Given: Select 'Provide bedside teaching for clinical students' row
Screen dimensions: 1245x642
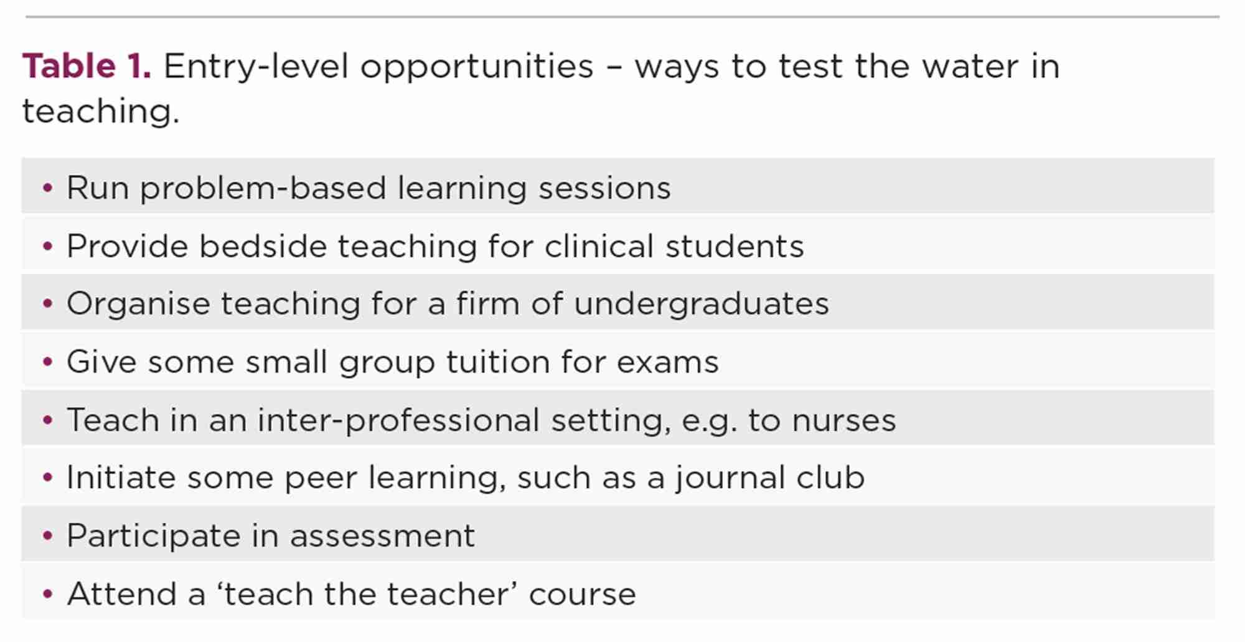Looking at the screenshot, I should coord(618,244).
